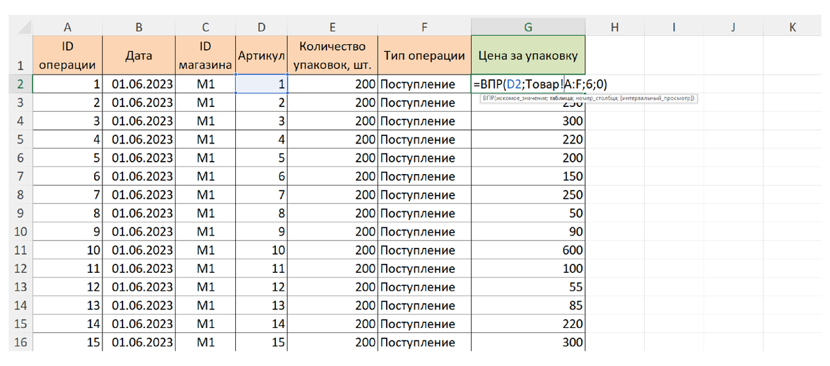
Task: Click the 'ID операции' header cell
Action: tap(68, 55)
